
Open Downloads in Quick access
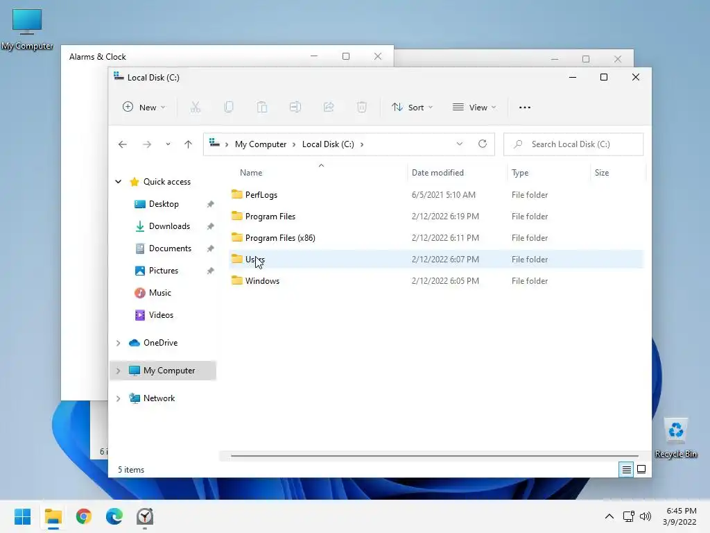pos(169,226)
